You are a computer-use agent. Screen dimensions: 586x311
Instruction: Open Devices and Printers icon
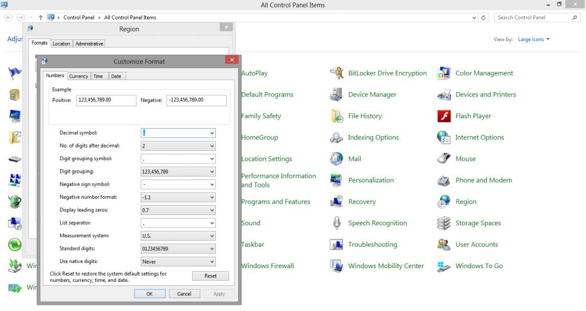click(444, 95)
